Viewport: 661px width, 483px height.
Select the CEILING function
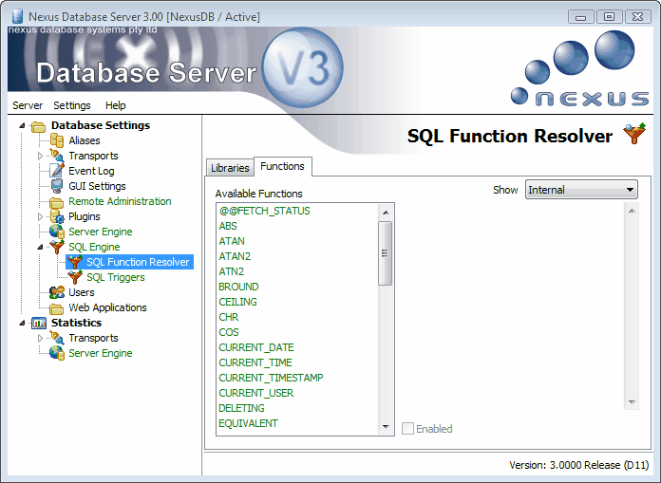pyautogui.click(x=237, y=302)
